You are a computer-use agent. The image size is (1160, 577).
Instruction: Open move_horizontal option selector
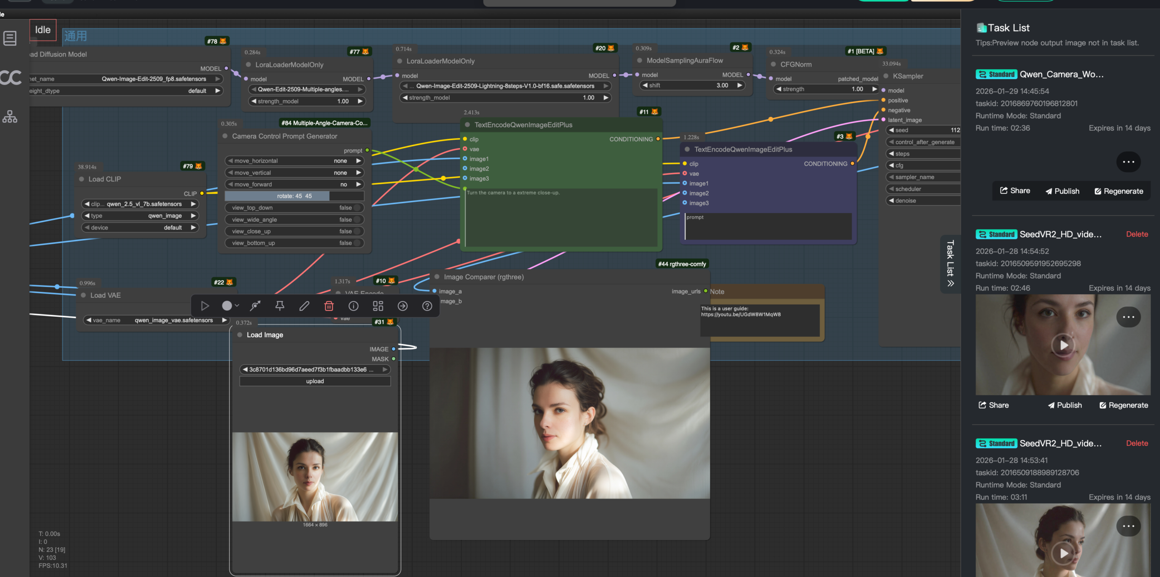click(295, 161)
